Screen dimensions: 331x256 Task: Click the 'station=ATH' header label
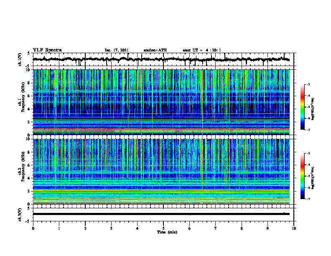[x=155, y=50]
